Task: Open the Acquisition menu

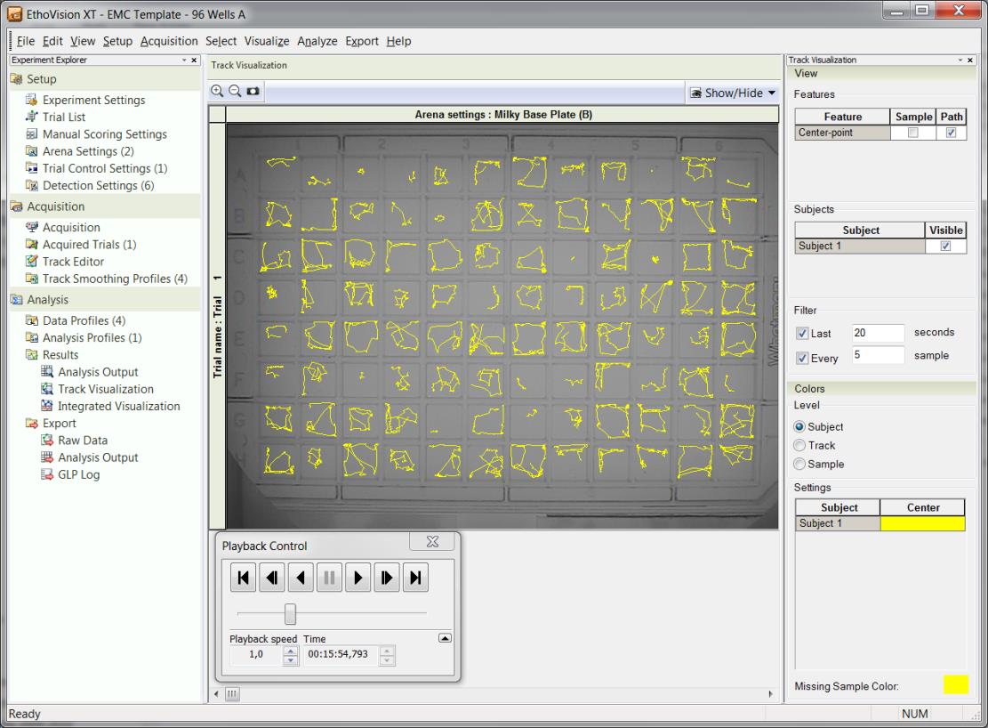Action: tap(169, 41)
